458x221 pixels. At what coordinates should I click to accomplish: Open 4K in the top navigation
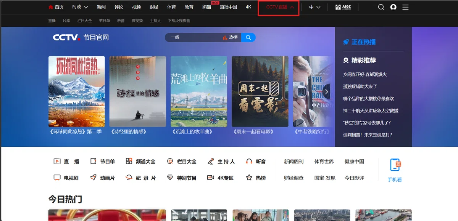click(x=248, y=7)
